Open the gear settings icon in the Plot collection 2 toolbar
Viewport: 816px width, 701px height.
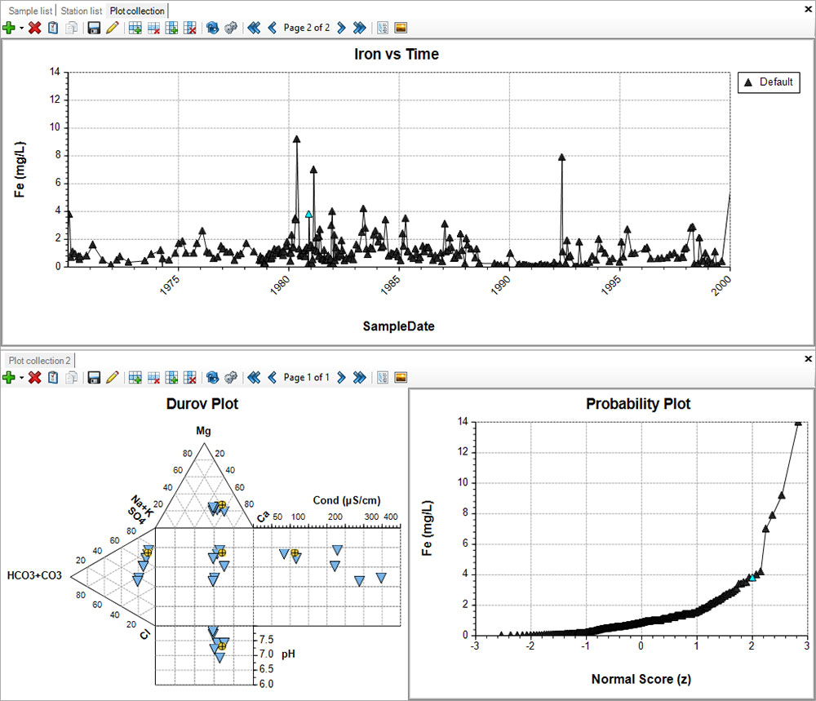coord(231,378)
